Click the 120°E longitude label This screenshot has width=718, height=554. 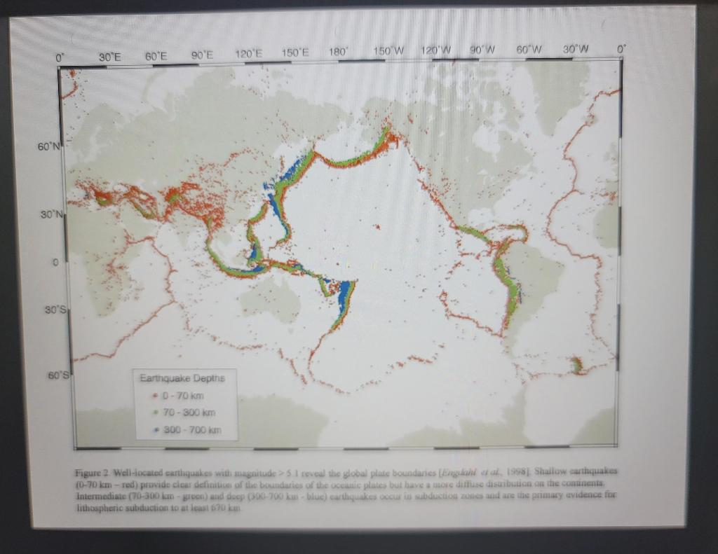click(x=249, y=54)
